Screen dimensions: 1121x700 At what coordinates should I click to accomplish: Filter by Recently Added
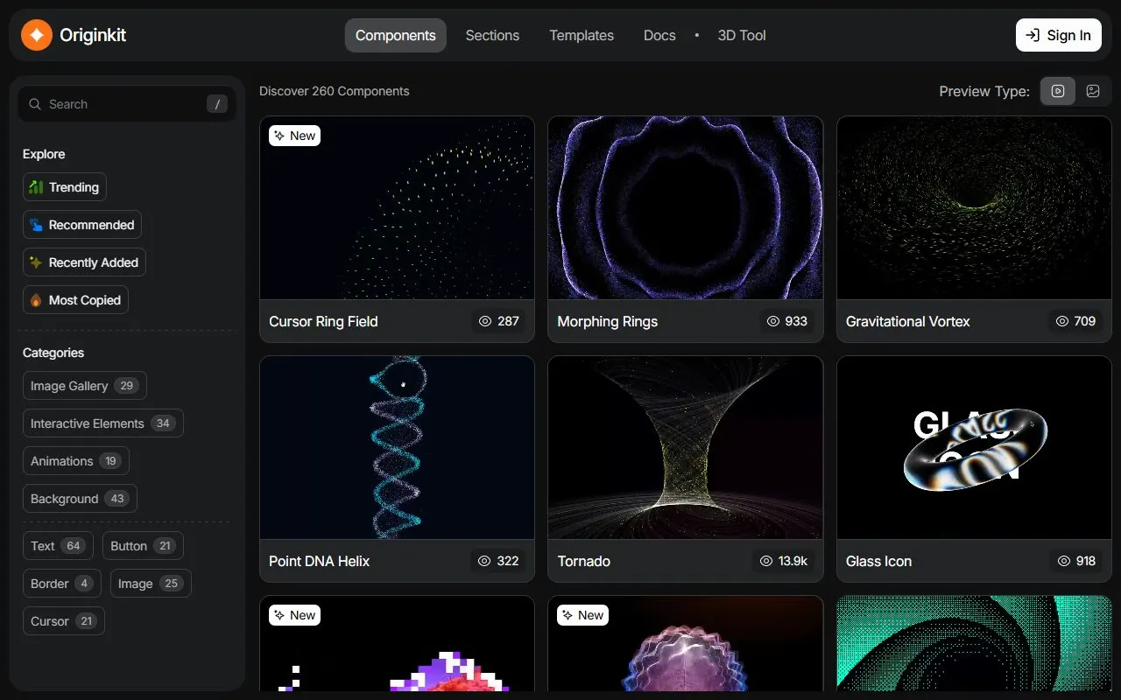click(84, 262)
